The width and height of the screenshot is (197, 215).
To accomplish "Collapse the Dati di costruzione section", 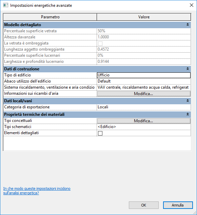I will [188, 69].
